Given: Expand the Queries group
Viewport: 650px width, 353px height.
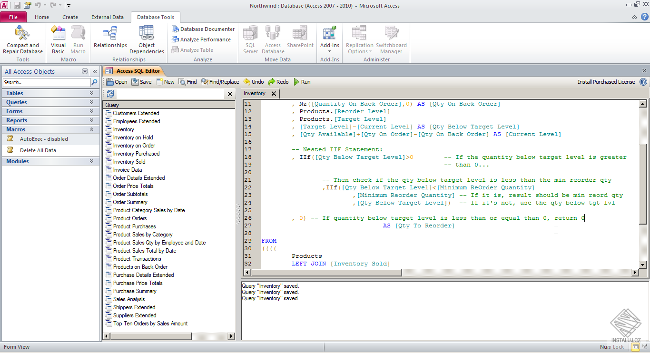Looking at the screenshot, I should point(51,102).
